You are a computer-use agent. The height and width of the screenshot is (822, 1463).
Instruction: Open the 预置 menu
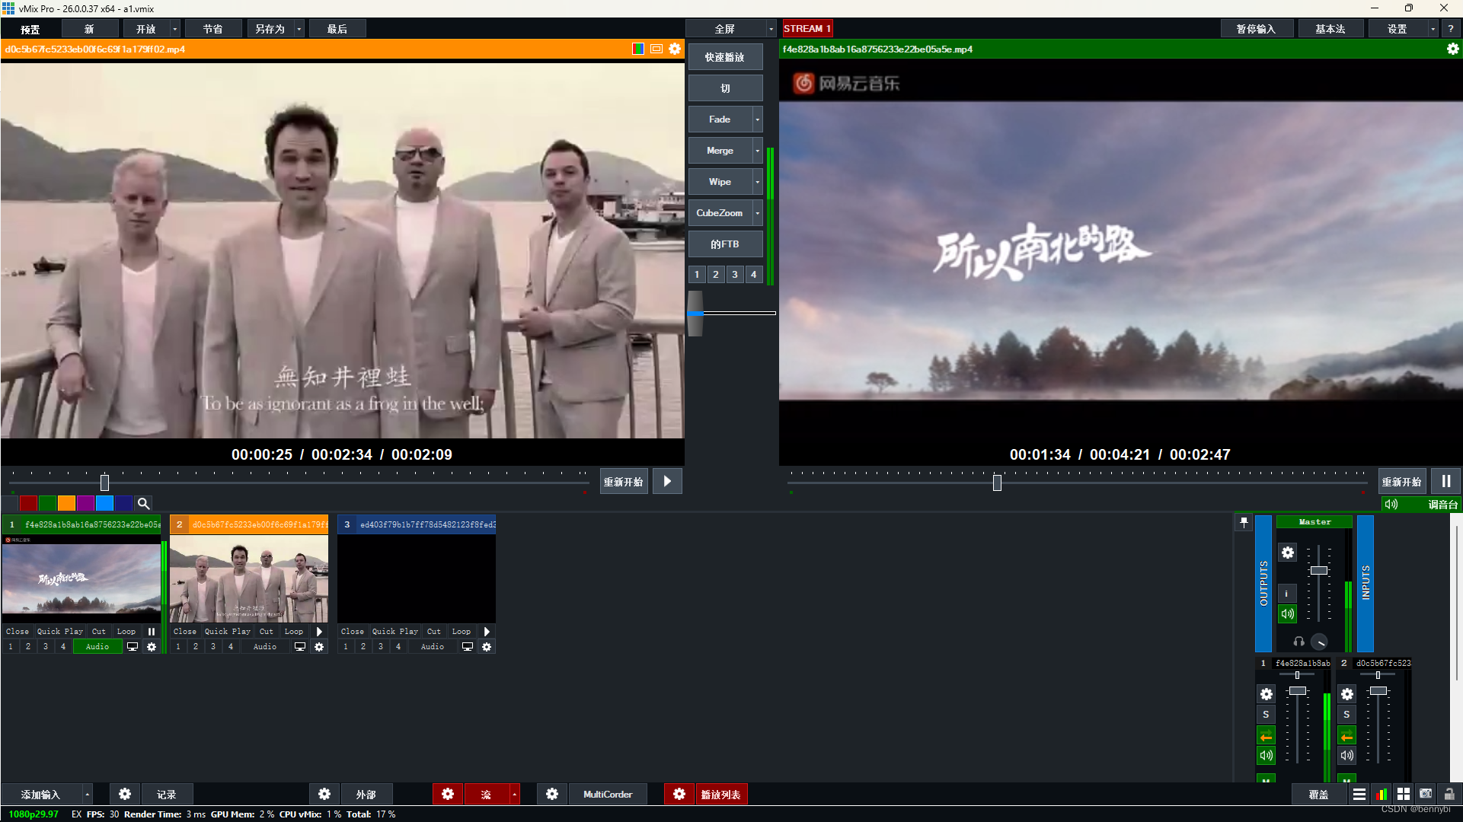[30, 29]
